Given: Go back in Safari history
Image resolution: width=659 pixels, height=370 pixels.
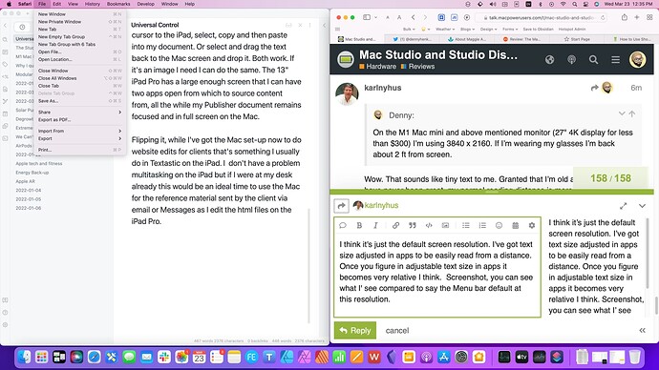Looking at the screenshot, I should click(414, 17).
